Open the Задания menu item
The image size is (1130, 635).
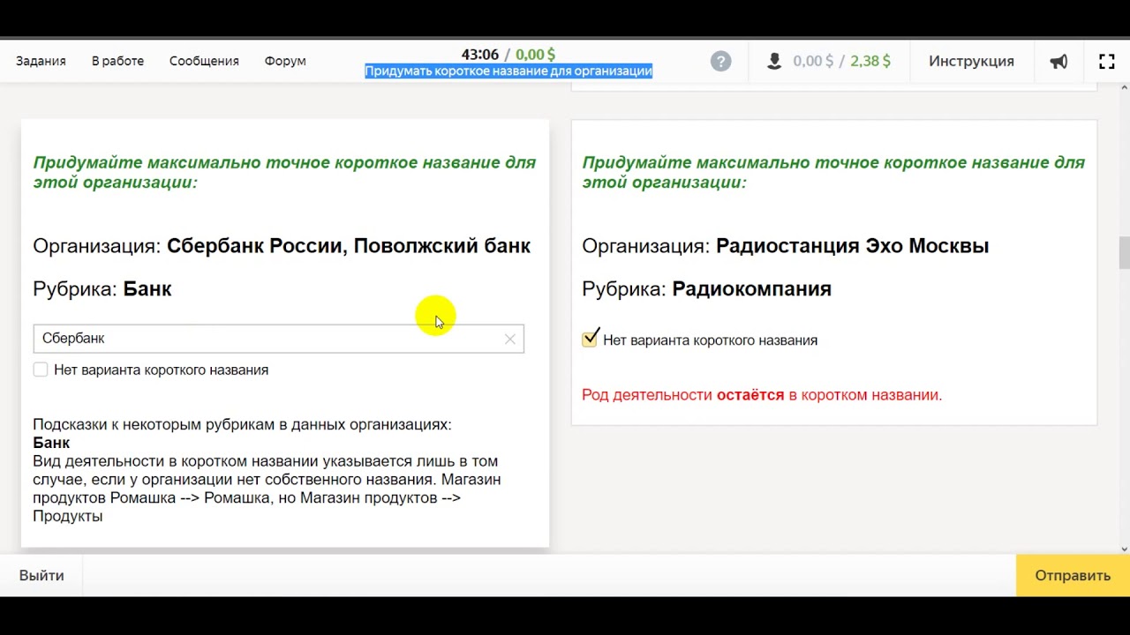(x=41, y=61)
